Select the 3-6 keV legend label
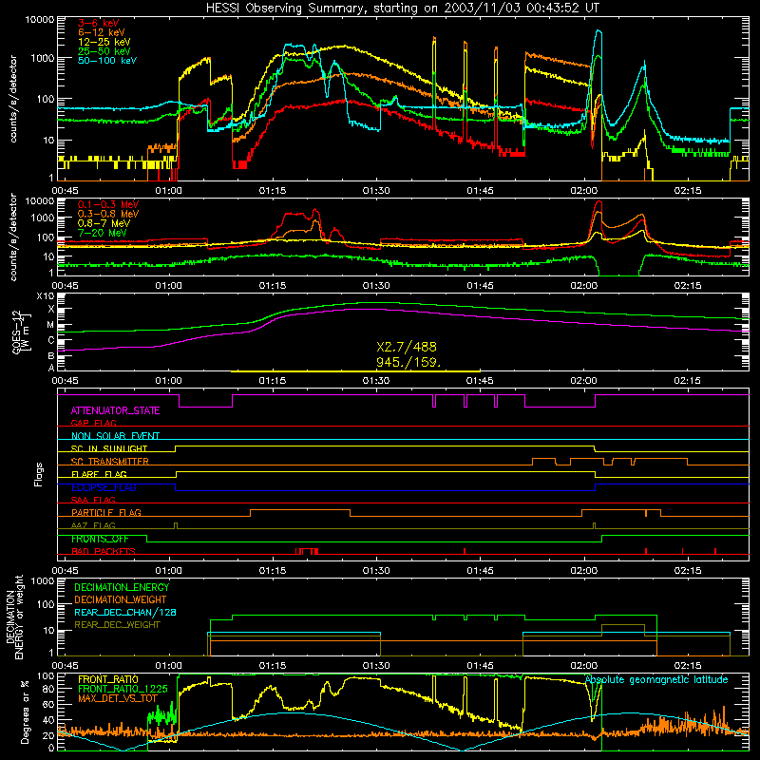This screenshot has width=760, height=760. [x=98, y=23]
